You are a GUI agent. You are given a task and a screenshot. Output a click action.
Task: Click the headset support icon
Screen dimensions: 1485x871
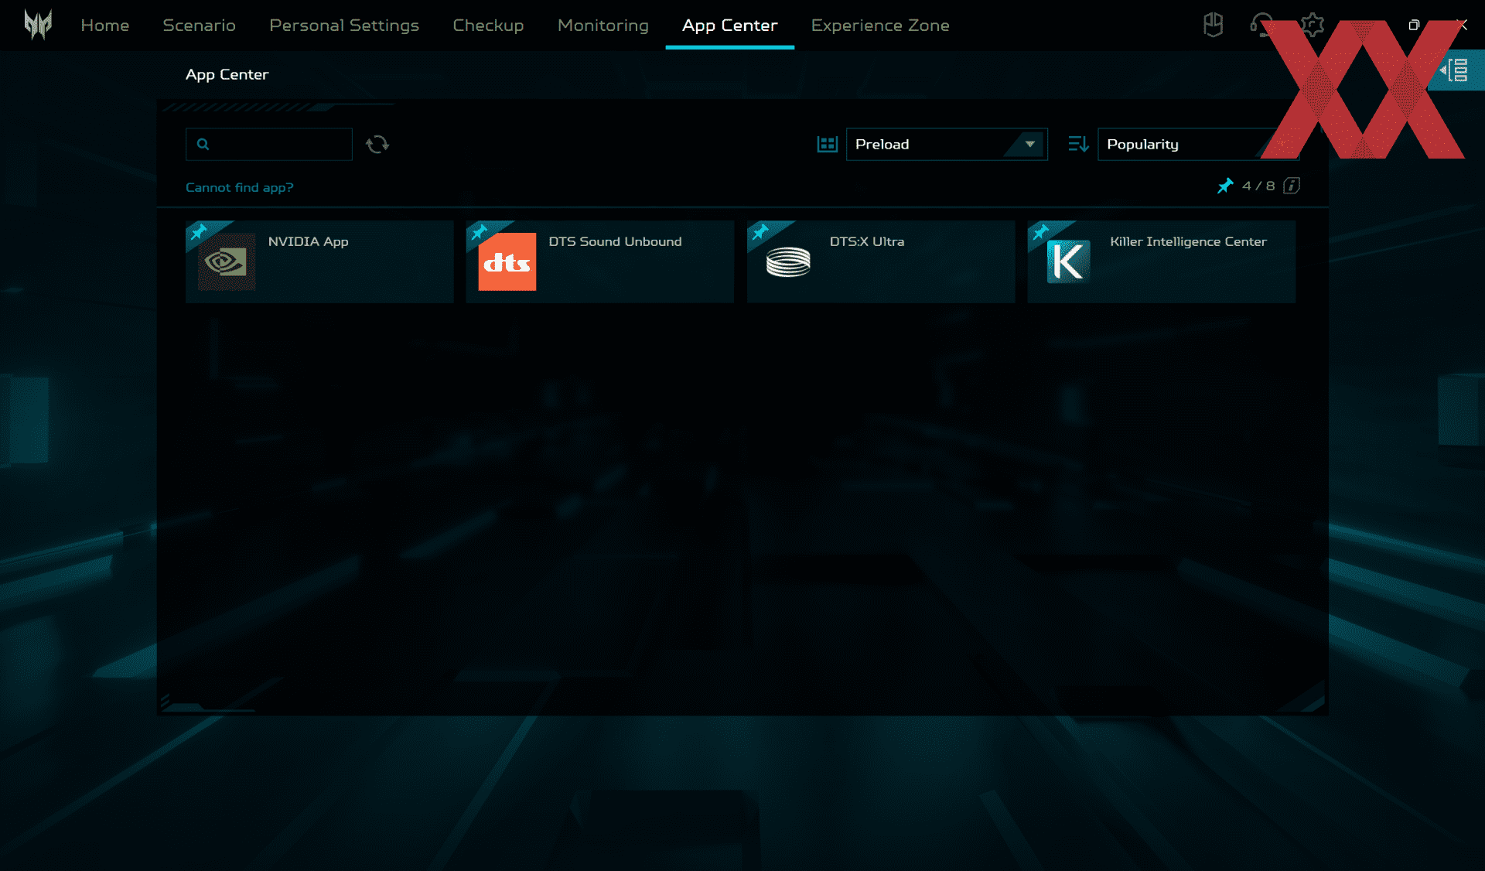point(1261,25)
